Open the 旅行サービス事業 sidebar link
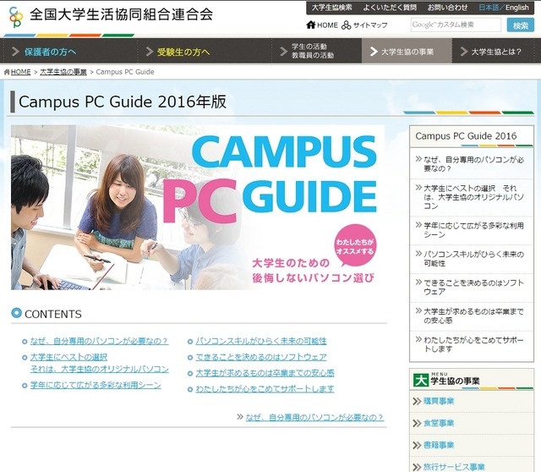This screenshot has height=472, width=541. (x=454, y=467)
